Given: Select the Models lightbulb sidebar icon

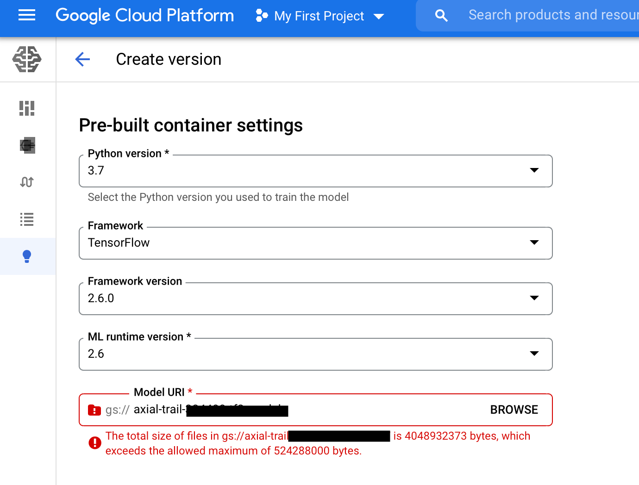Looking at the screenshot, I should 27,256.
